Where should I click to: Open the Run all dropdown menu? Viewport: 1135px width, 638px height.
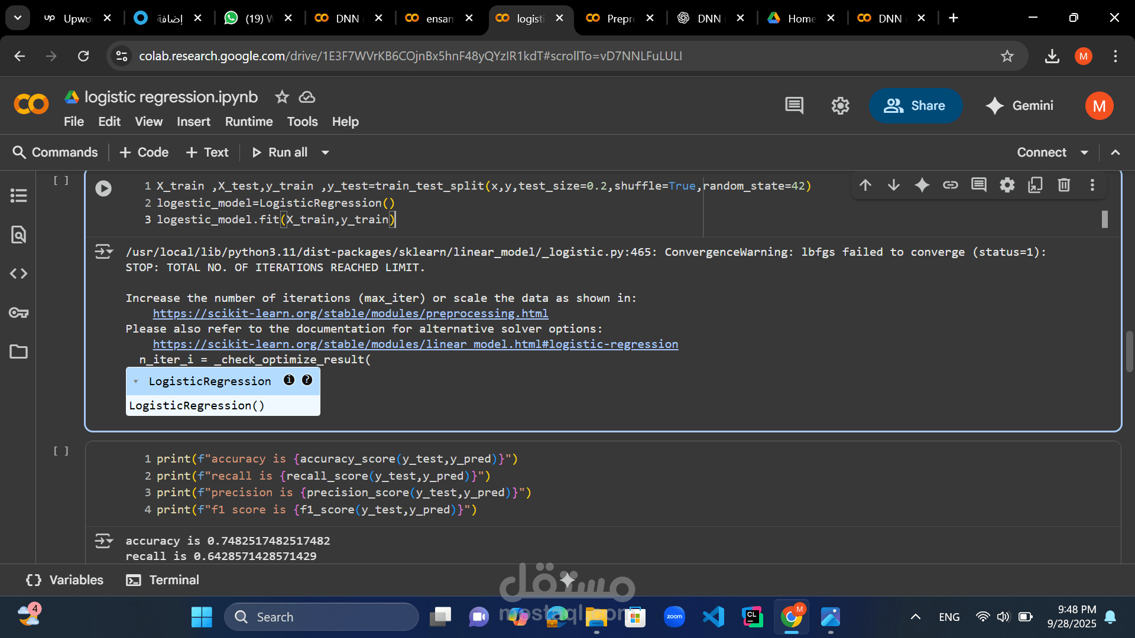pos(326,152)
